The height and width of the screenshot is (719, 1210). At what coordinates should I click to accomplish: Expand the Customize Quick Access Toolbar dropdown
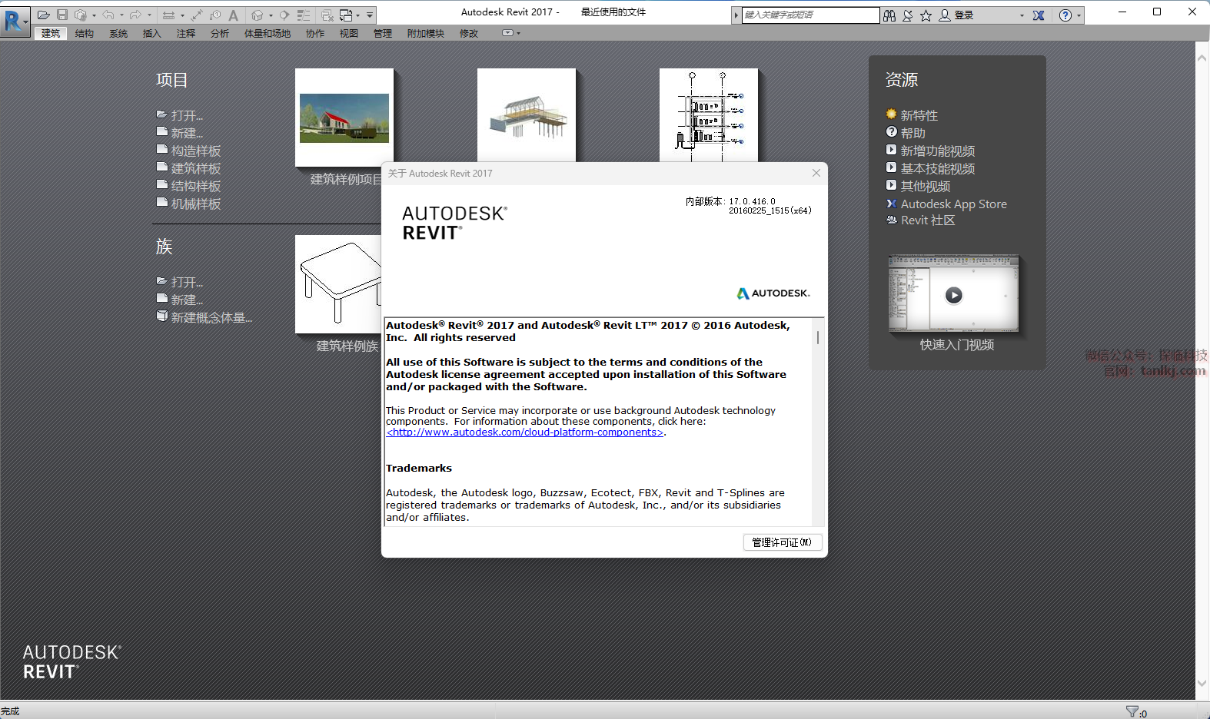pos(370,15)
